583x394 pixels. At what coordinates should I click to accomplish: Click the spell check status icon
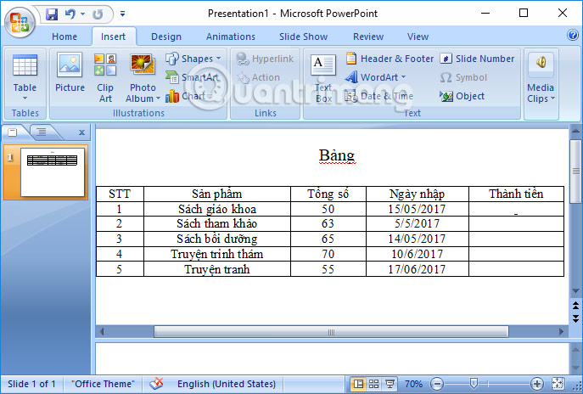click(156, 384)
